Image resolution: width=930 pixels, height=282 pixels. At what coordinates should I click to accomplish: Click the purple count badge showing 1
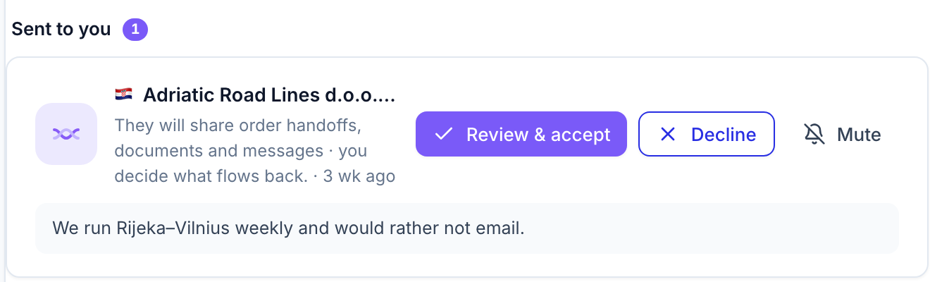tap(135, 30)
